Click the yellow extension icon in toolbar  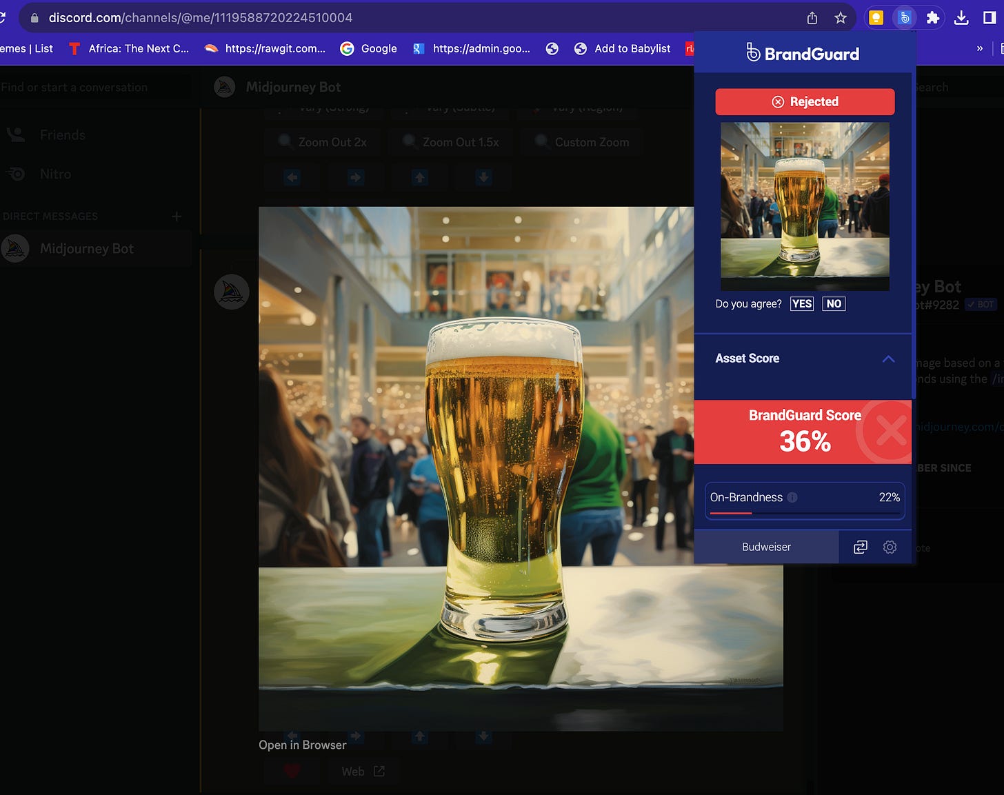click(x=876, y=18)
